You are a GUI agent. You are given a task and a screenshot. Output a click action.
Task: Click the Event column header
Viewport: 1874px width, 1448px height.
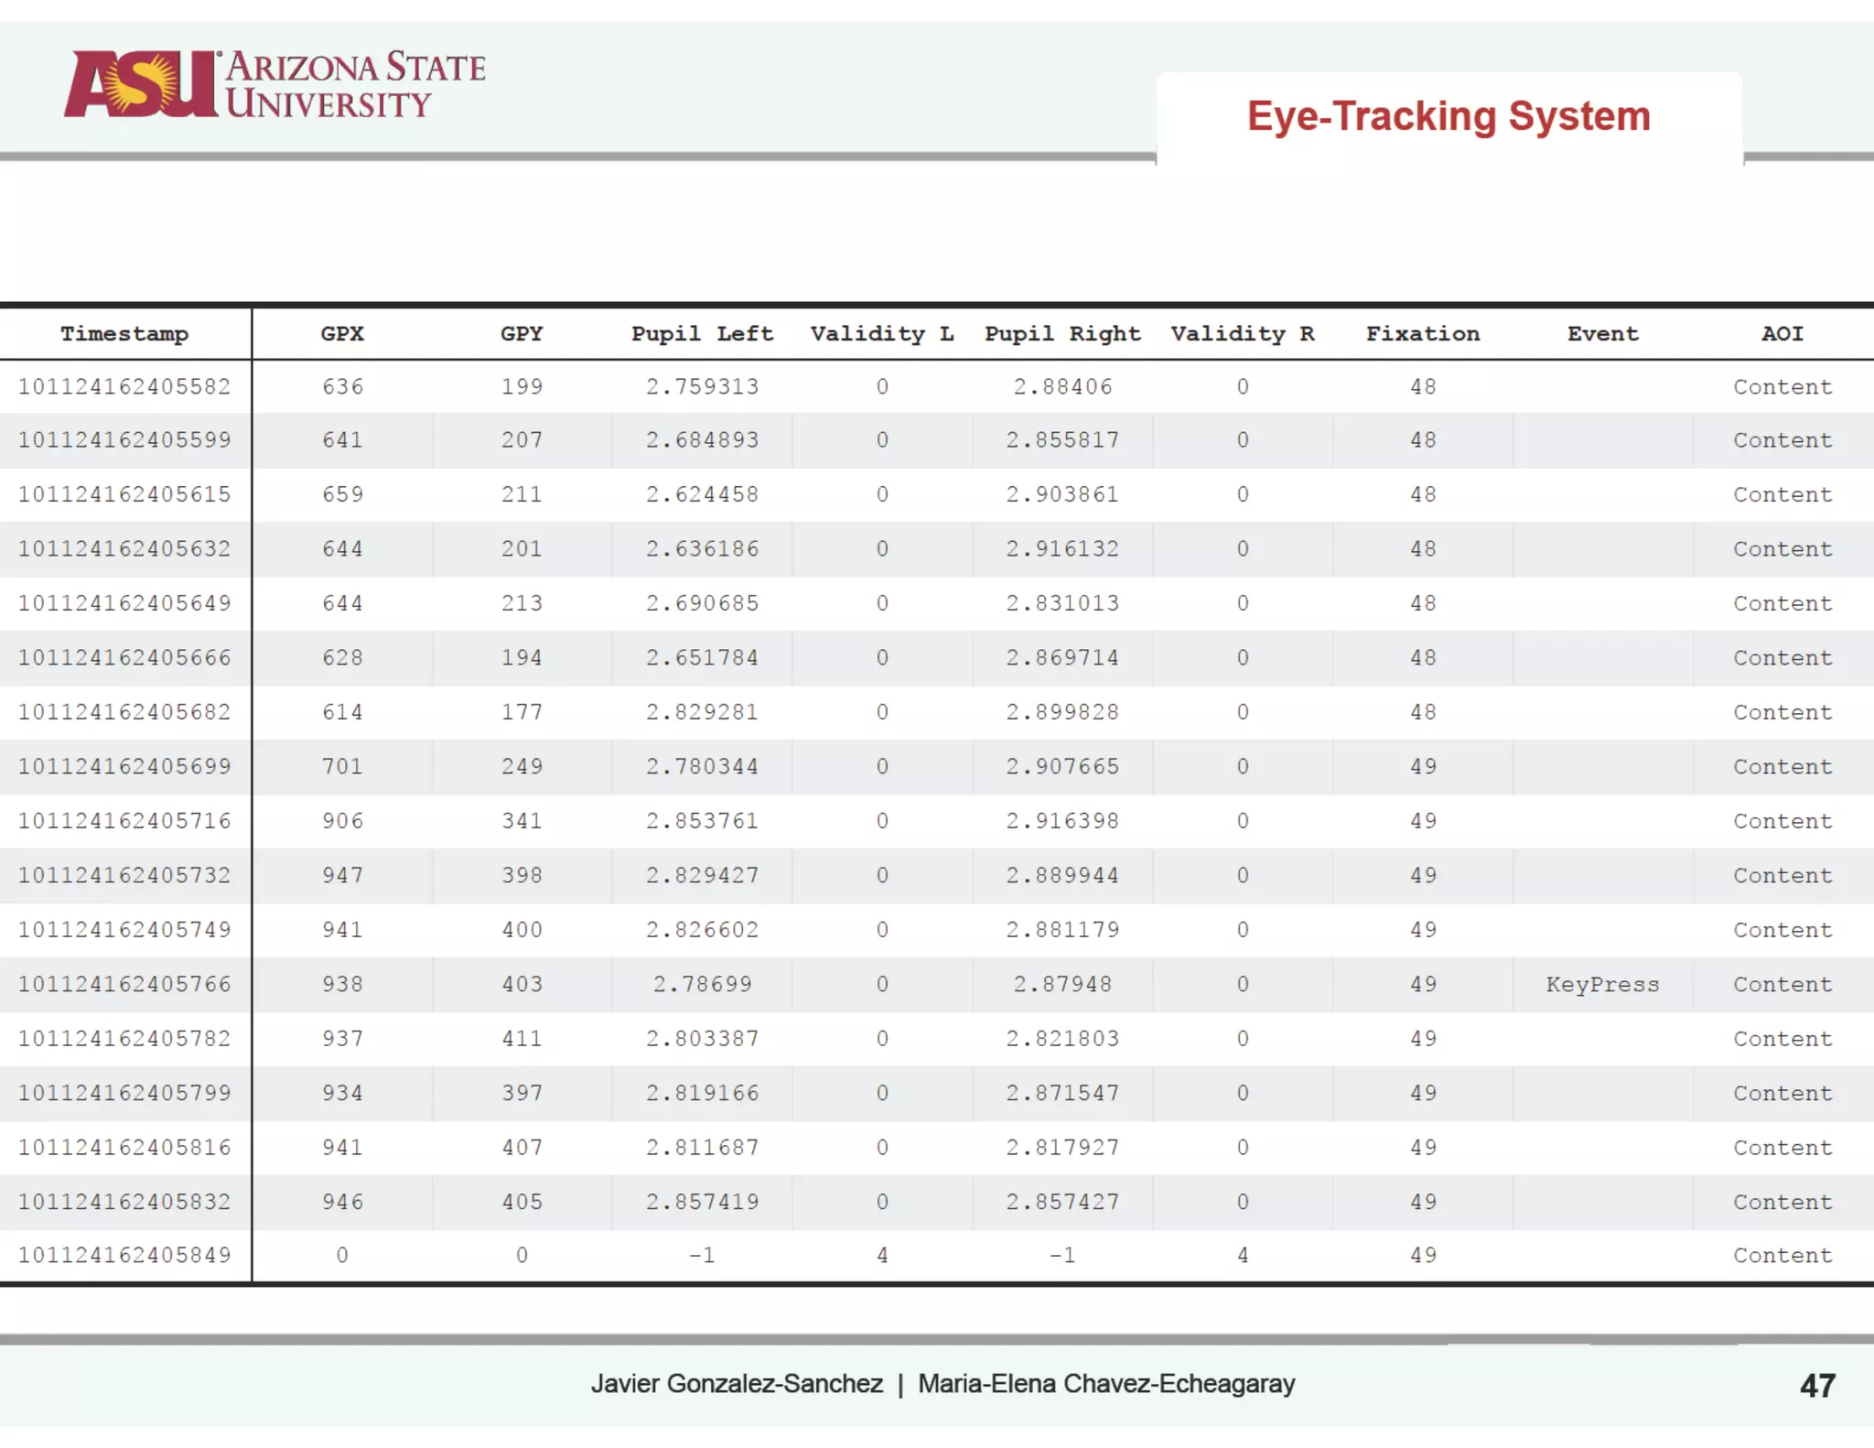pos(1602,334)
